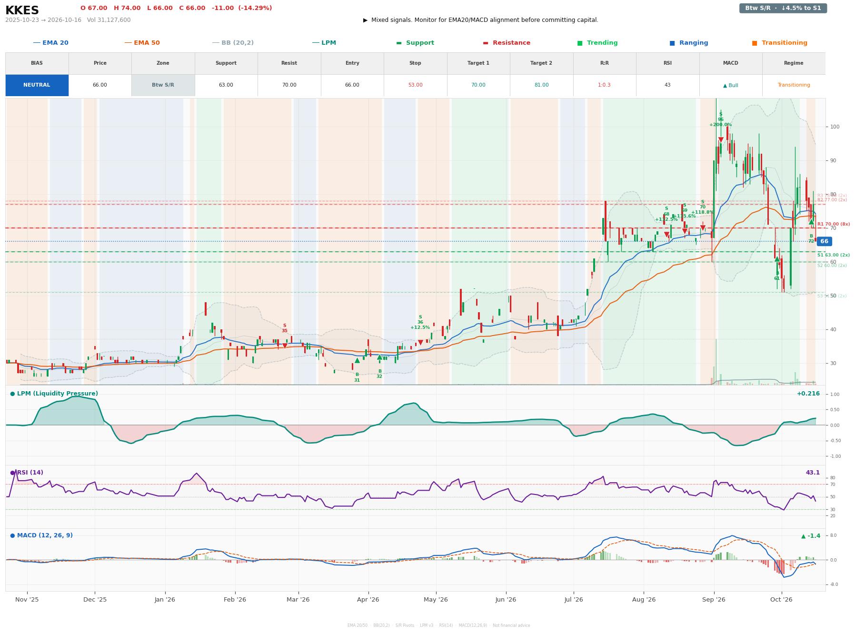Image resolution: width=855 pixels, height=633 pixels.
Task: Click the Transitioning regime legend entry
Action: [780, 43]
